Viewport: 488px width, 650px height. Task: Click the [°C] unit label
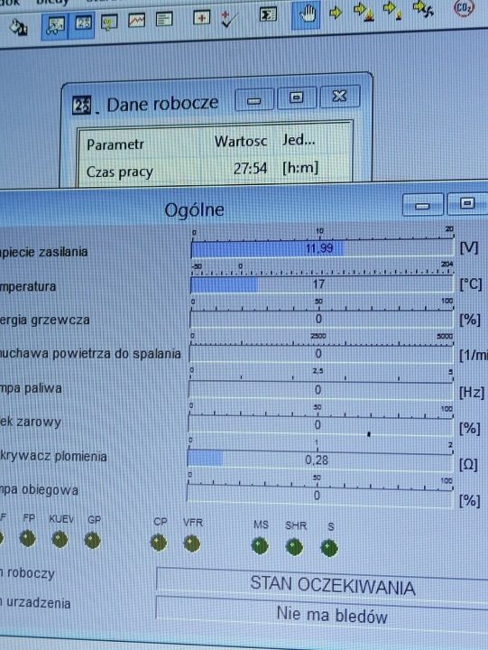(x=471, y=284)
